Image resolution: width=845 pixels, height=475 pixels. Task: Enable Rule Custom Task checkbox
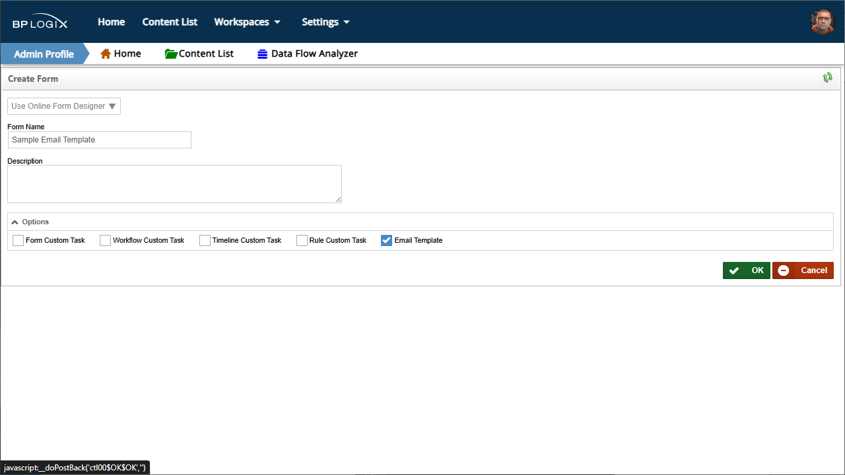coord(302,241)
